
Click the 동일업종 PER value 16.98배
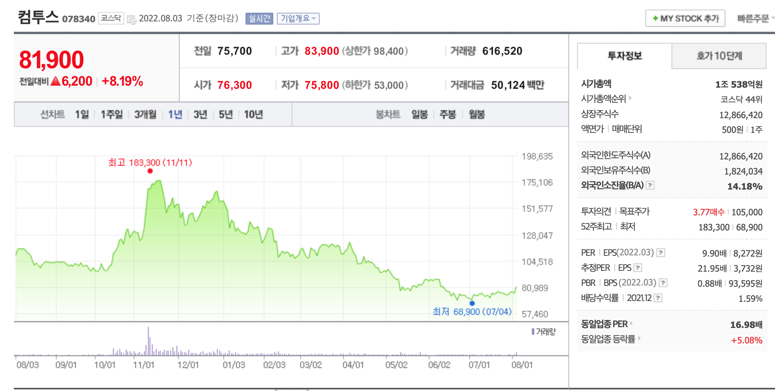746,325
